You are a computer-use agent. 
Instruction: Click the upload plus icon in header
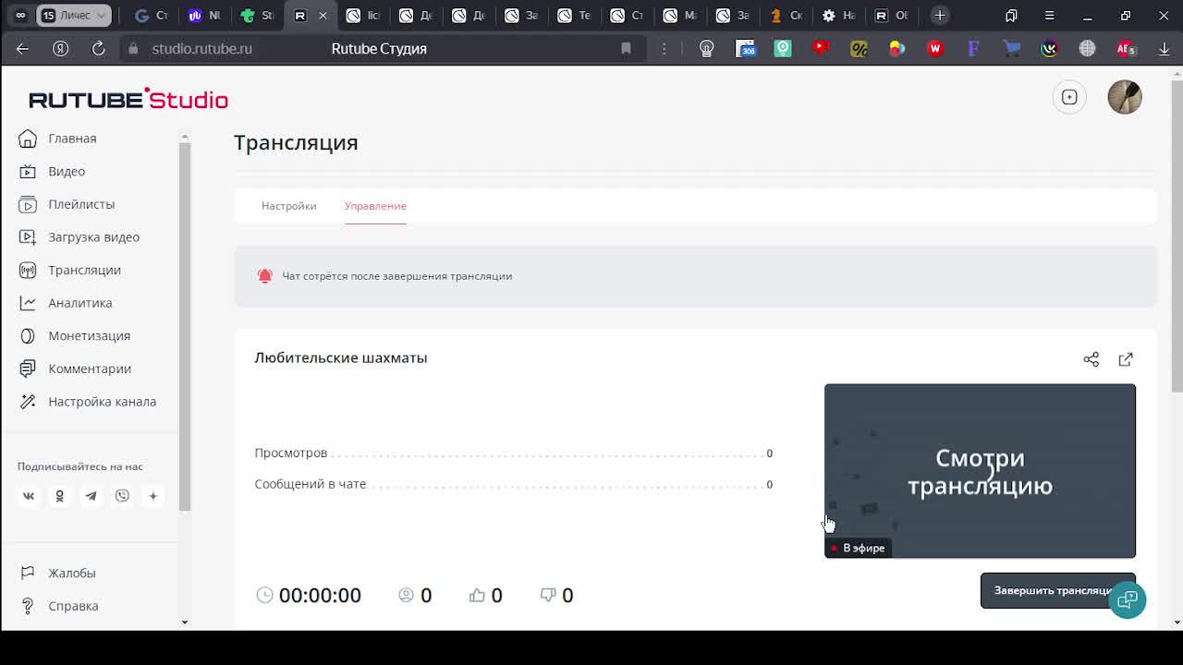(x=1069, y=97)
